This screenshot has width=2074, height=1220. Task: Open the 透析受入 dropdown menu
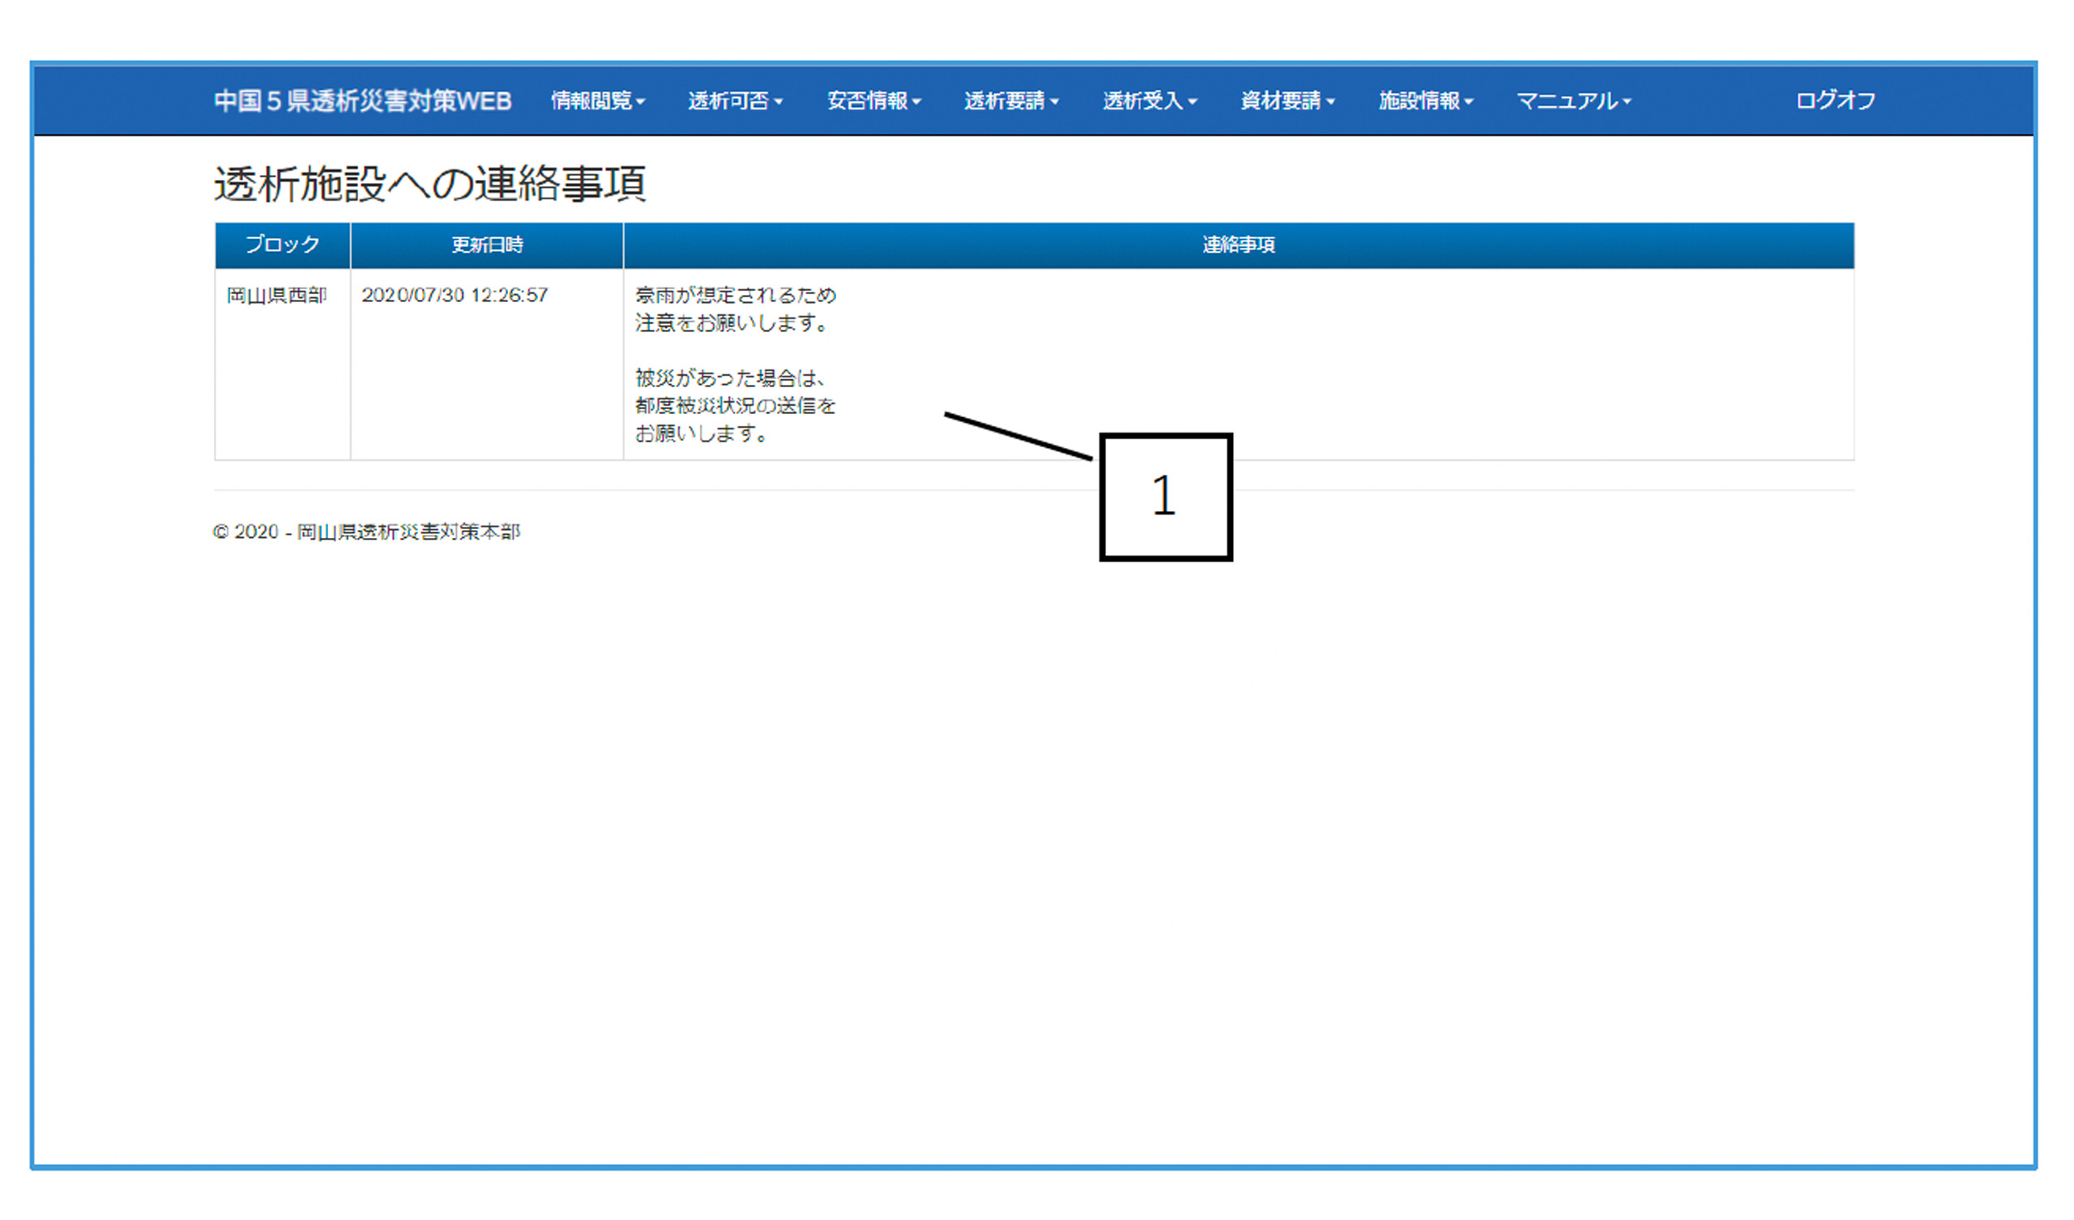coord(1149,100)
